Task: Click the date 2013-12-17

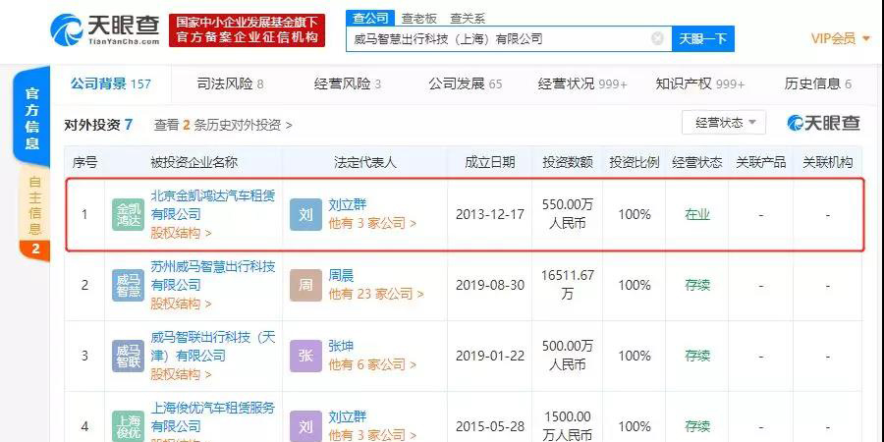Action: (489, 214)
